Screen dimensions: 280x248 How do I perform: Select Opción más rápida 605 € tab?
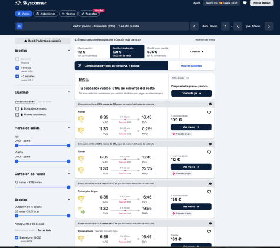(x=162, y=52)
